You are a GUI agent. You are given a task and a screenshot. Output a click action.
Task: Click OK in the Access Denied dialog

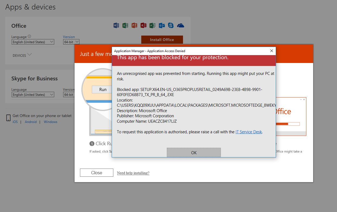[x=194, y=153]
